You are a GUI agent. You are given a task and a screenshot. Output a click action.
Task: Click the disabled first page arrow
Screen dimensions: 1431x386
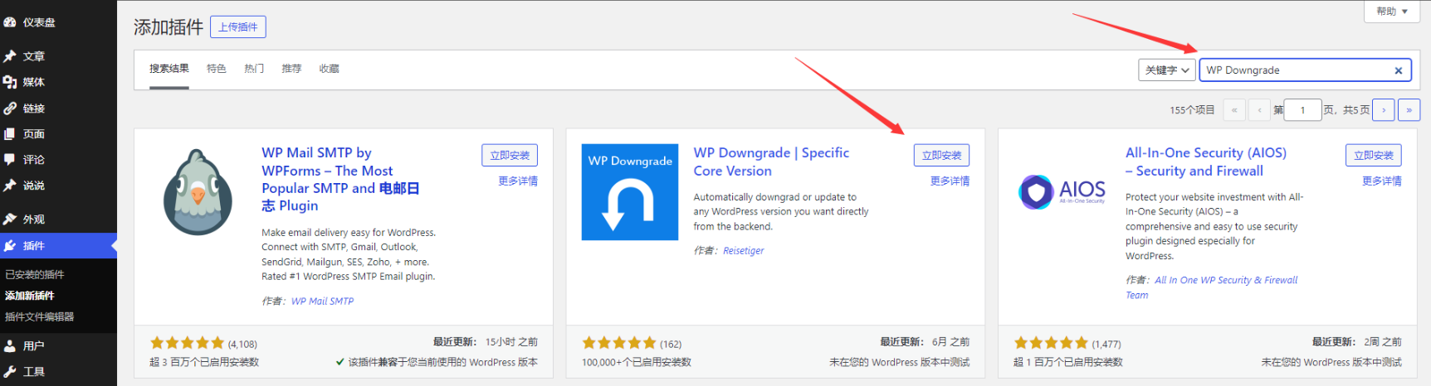point(1234,110)
